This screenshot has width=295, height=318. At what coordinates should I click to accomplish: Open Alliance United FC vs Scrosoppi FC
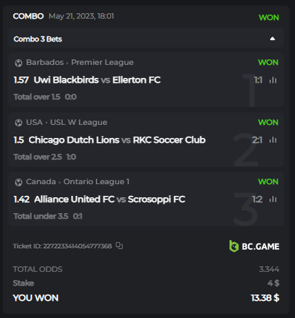pyautogui.click(x=110, y=199)
